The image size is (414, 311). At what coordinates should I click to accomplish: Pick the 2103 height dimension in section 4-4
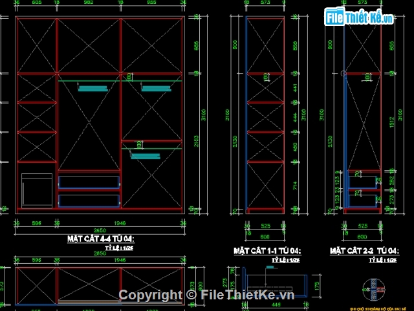pos(196,141)
